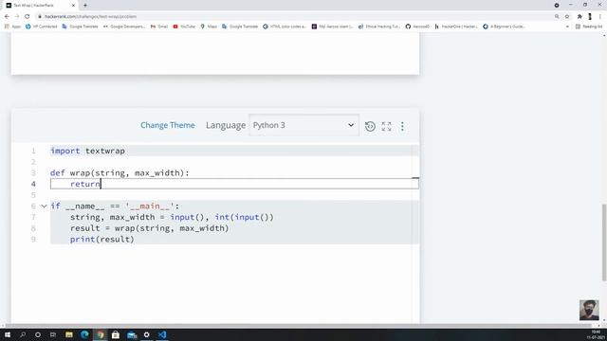The height and width of the screenshot is (341, 607).
Task: Toggle the editor fullscreen icon
Action: [x=386, y=126]
